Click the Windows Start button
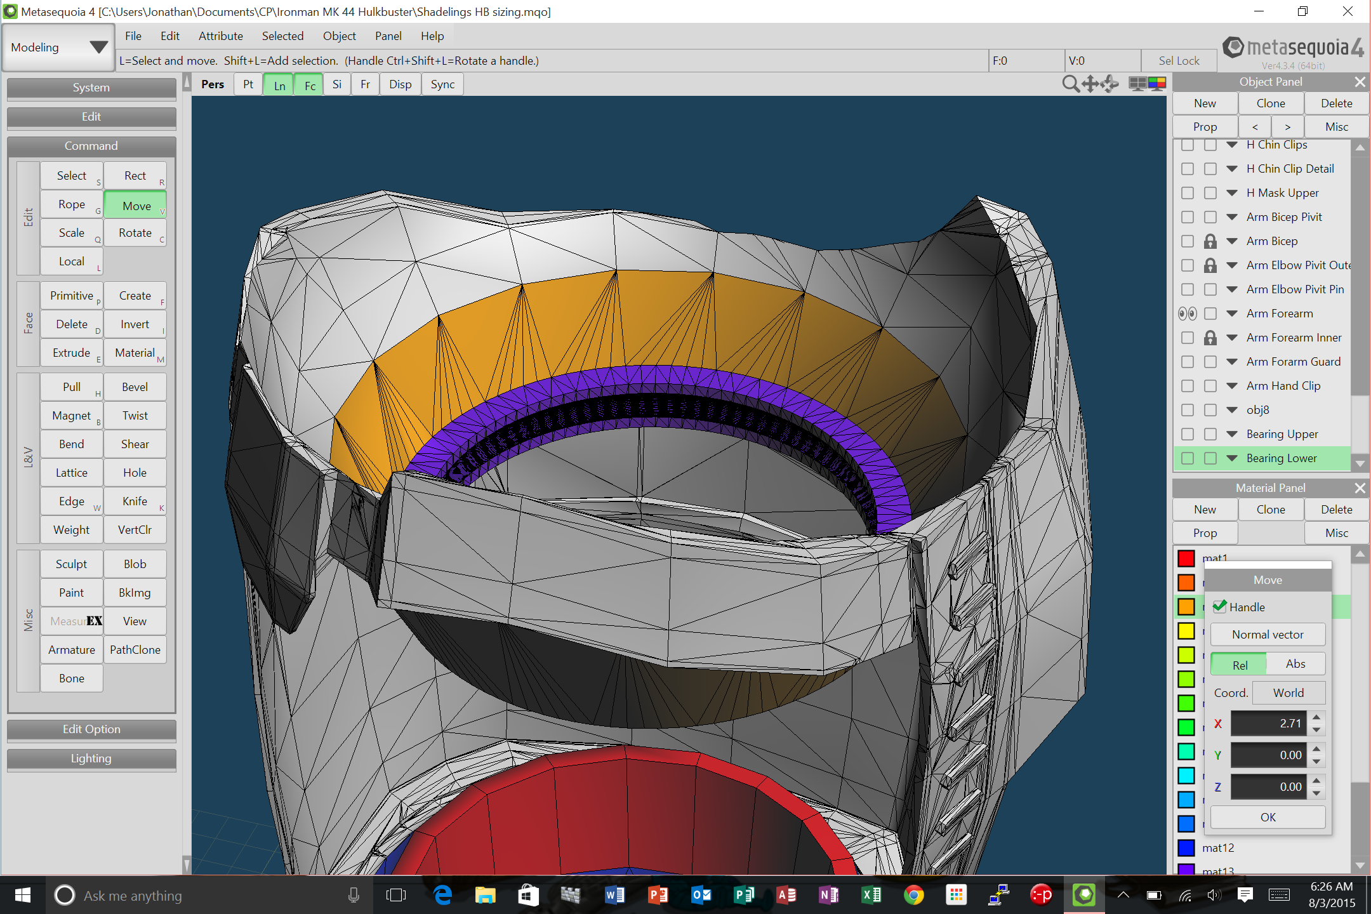 [23, 895]
